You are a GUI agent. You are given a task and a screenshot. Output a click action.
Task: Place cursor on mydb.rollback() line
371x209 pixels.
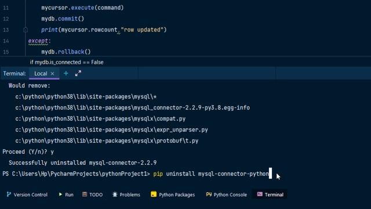[66, 52]
